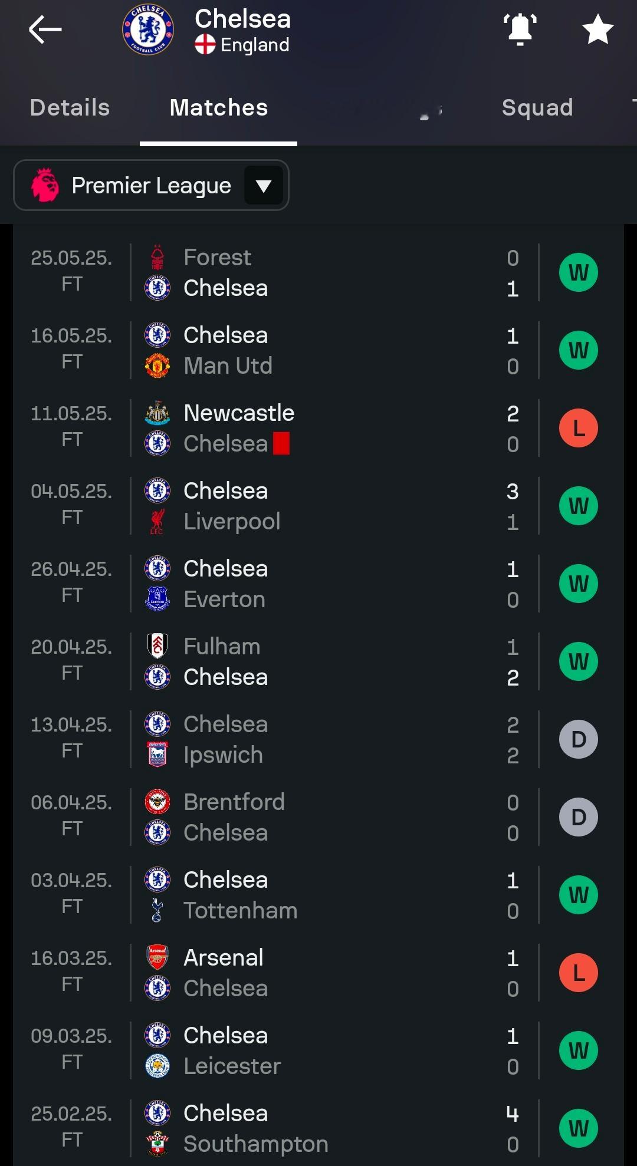This screenshot has width=637, height=1166.
Task: Click the Chelsea club crest in header
Action: coord(147,30)
